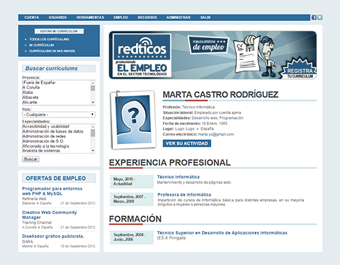Click the IES A Piringalla text
This screenshot has width=340, height=265.
171,238
